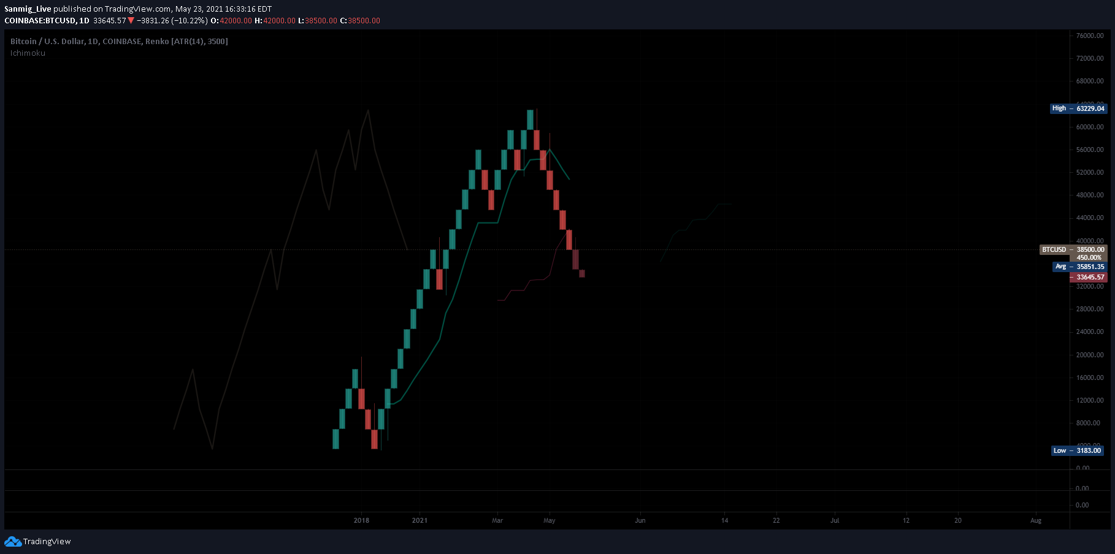Screen dimensions: 1115x554
Task: Click the 76000.00 price axis label
Action: click(x=1090, y=36)
